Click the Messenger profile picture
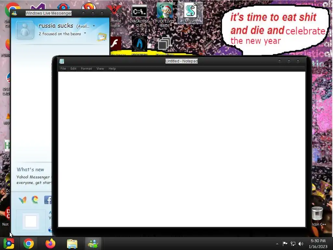The width and height of the screenshot is (333, 250). point(25,30)
